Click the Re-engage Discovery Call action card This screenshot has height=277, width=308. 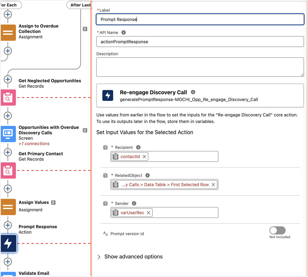click(x=200, y=95)
